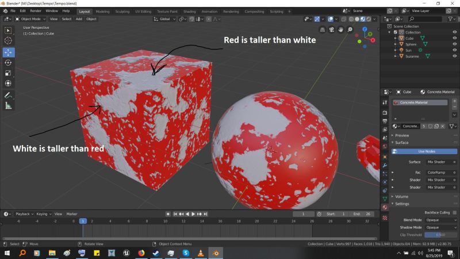Hide the Suzanne in outliner
The height and width of the screenshot is (259, 460).
click(x=454, y=56)
